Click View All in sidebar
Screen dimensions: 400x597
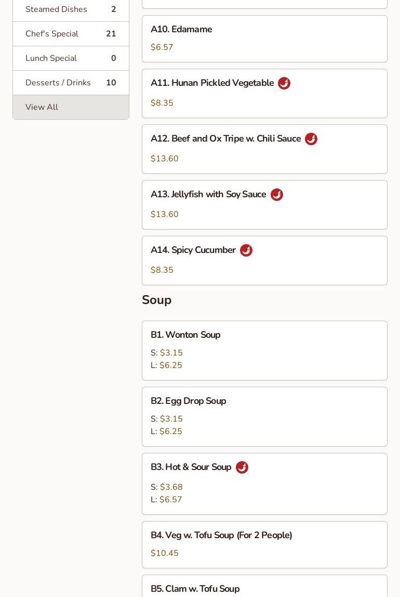71,107
